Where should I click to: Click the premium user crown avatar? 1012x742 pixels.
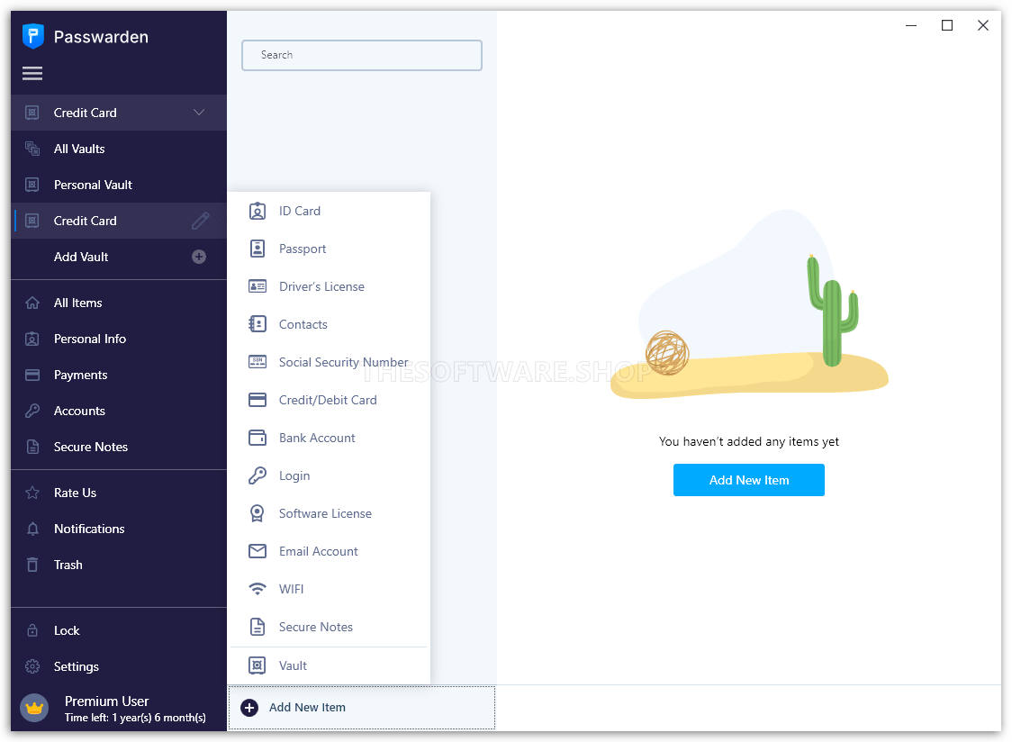click(x=34, y=708)
